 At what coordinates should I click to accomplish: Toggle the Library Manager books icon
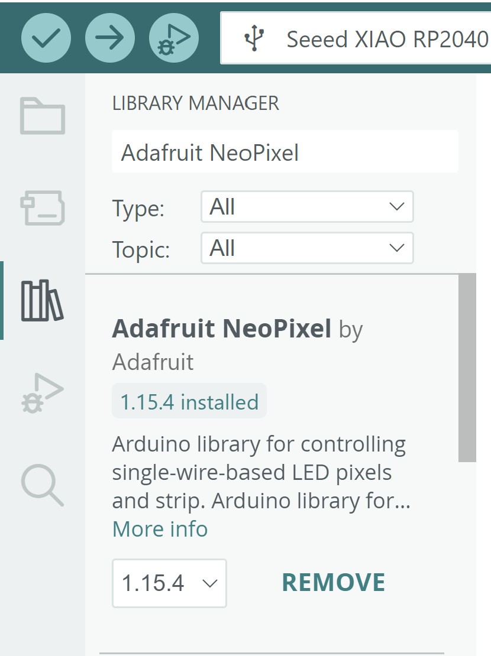tap(43, 301)
